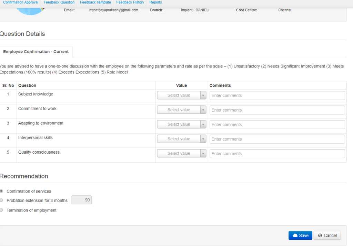The width and height of the screenshot is (353, 247).
Task: Select Probation extension for 3 months option
Action: click(x=1, y=200)
